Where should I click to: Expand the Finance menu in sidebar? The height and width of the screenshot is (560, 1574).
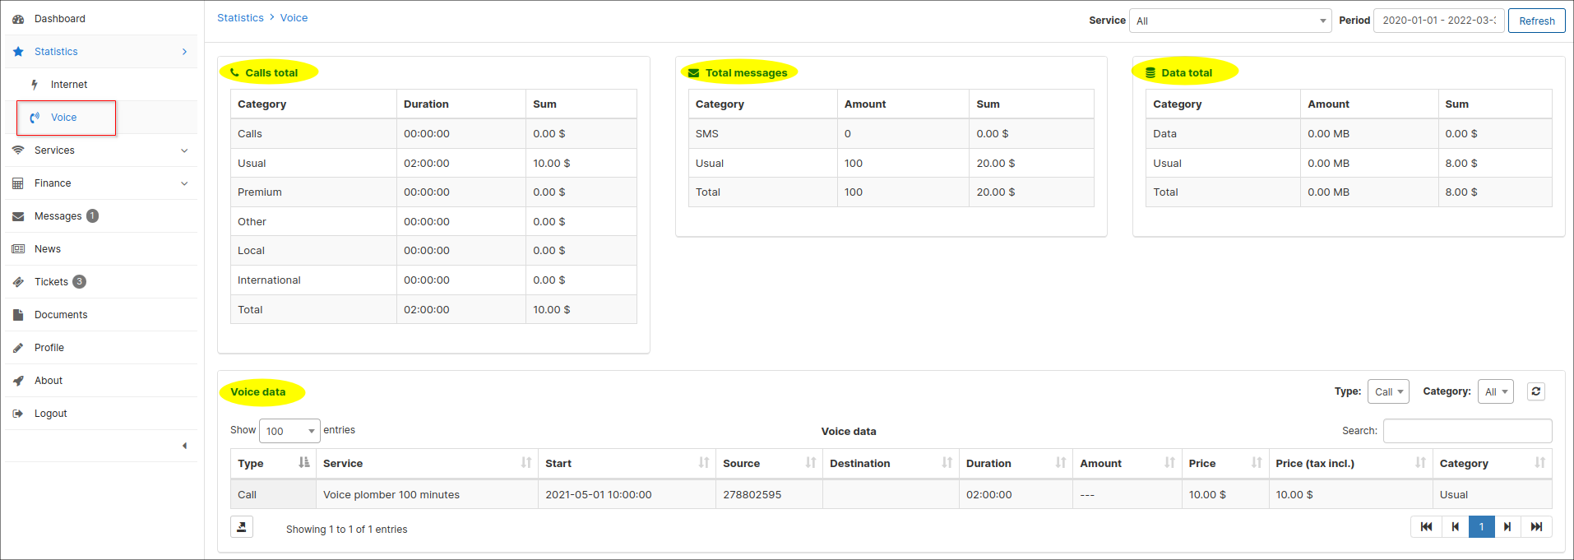click(x=101, y=183)
